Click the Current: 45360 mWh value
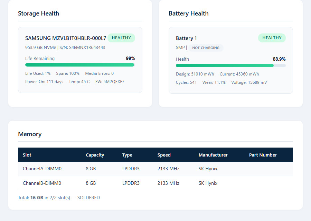This screenshot has height=221, width=311. [239, 74]
